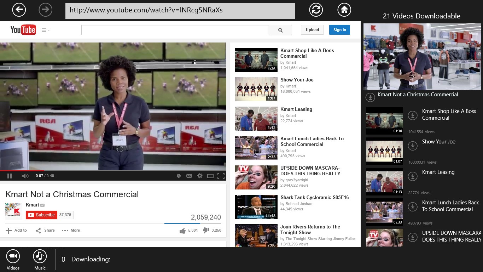This screenshot has width=483, height=272.
Task: Open Shop Like A Boss thumbnail in download panel
Action: pyautogui.click(x=384, y=121)
